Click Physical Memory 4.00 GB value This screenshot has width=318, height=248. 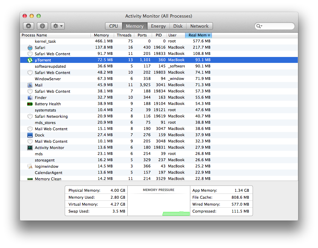tap(118, 190)
